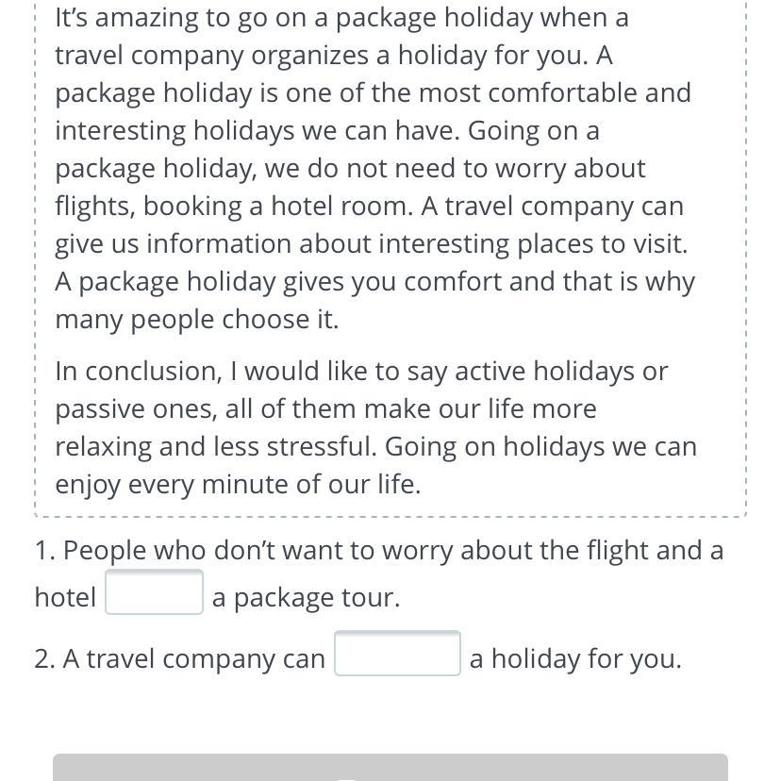Click the line 'passive ones, all of them make'

point(325,409)
